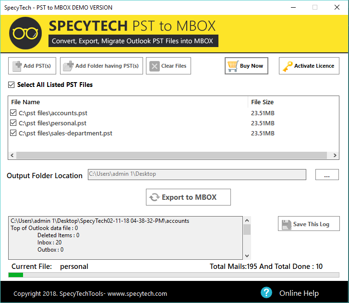349x303 pixels.
Task: Click the log path ending in \accounts
Action: pyautogui.click(x=100, y=221)
